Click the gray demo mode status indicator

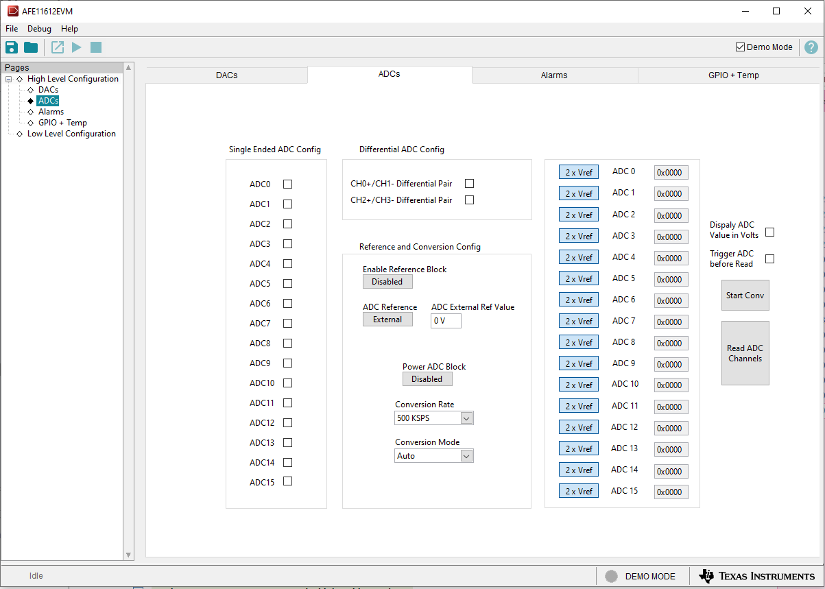coord(611,576)
